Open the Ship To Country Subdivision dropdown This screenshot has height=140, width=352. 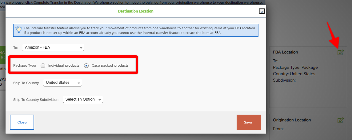coord(83,99)
